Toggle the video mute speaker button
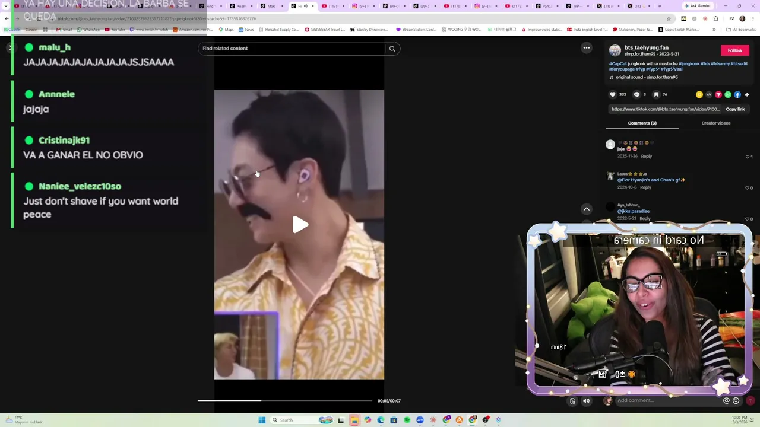The height and width of the screenshot is (427, 760). point(587,401)
